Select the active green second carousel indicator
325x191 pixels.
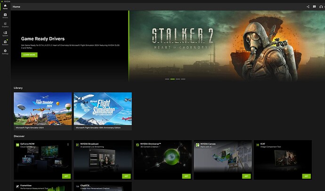click(172, 79)
